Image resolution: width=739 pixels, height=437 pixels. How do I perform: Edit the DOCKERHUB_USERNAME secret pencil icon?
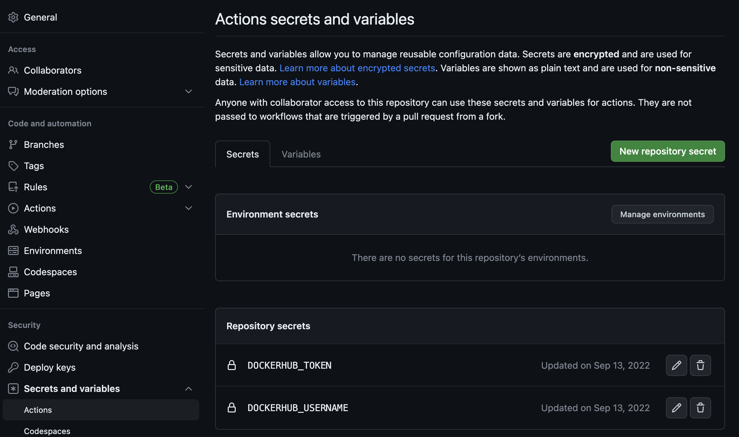(676, 408)
